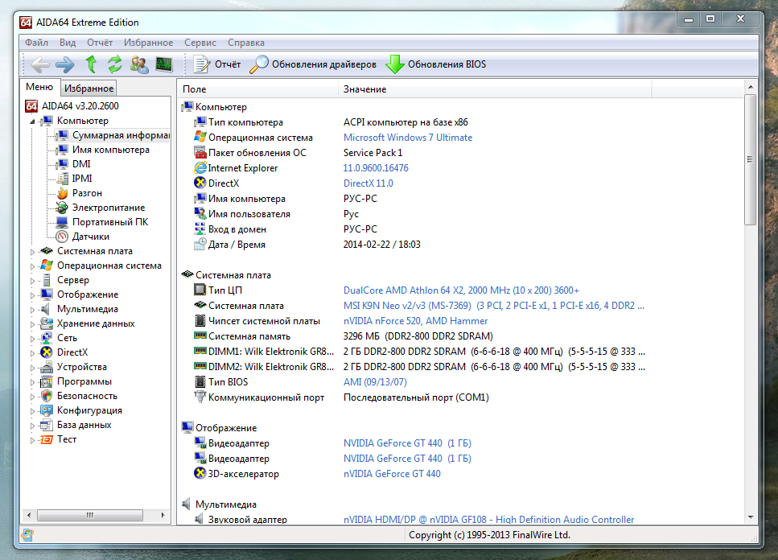Open the Вид menu

click(x=68, y=43)
